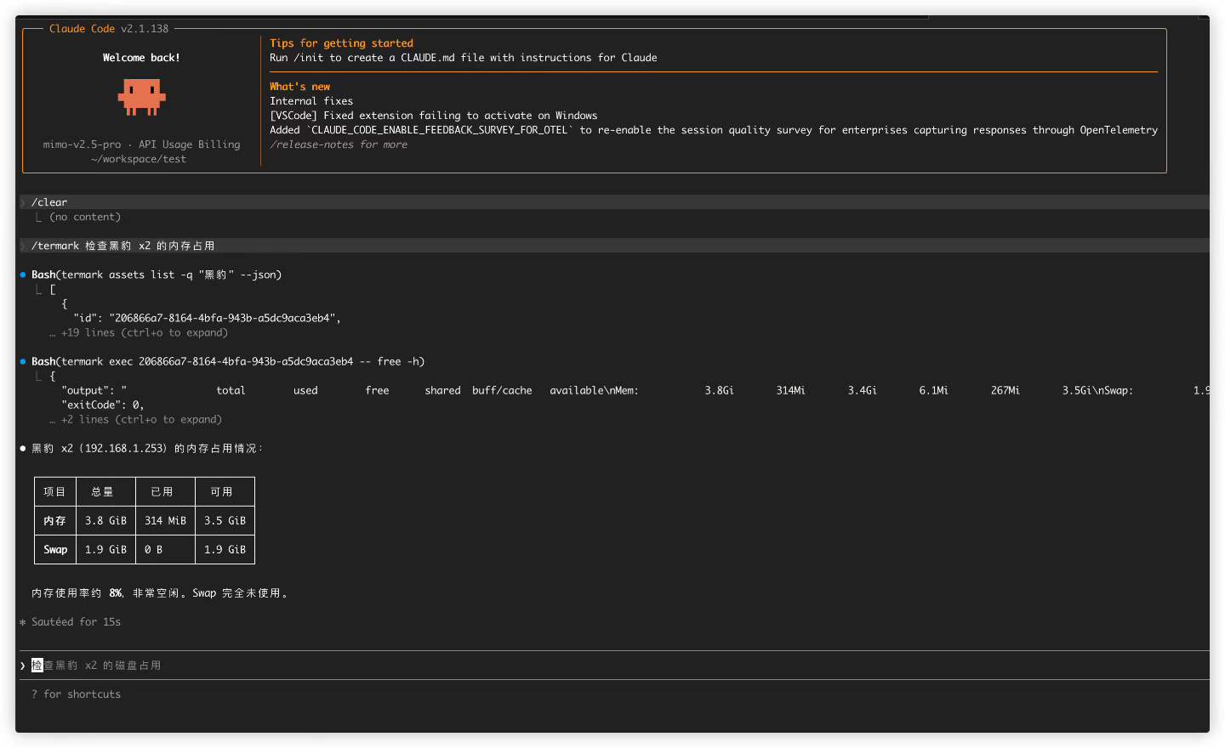Click the "What's new" heading

[300, 87]
